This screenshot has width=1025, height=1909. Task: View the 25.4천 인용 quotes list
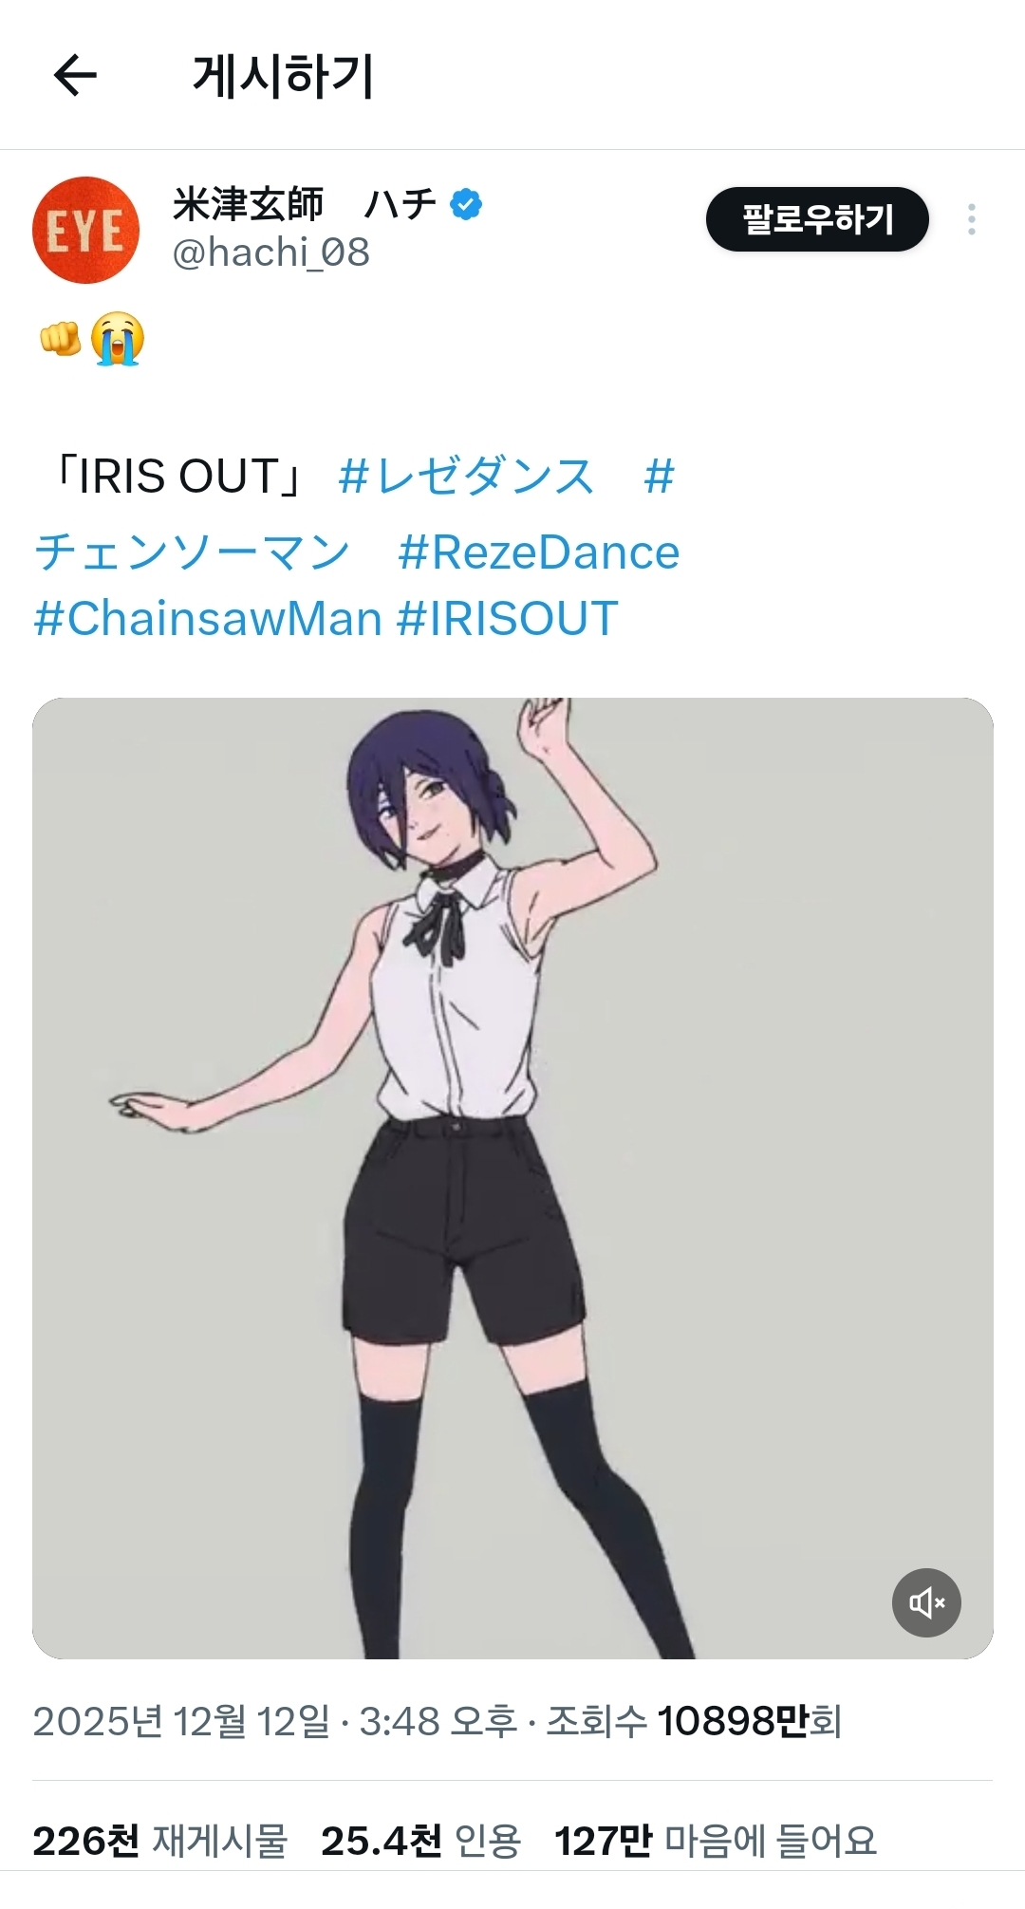coord(420,1841)
